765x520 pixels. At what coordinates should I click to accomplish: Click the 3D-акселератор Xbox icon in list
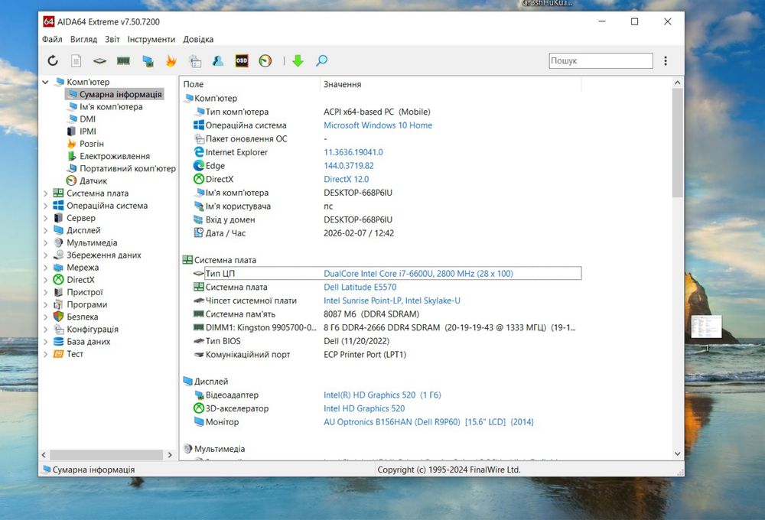click(x=199, y=408)
